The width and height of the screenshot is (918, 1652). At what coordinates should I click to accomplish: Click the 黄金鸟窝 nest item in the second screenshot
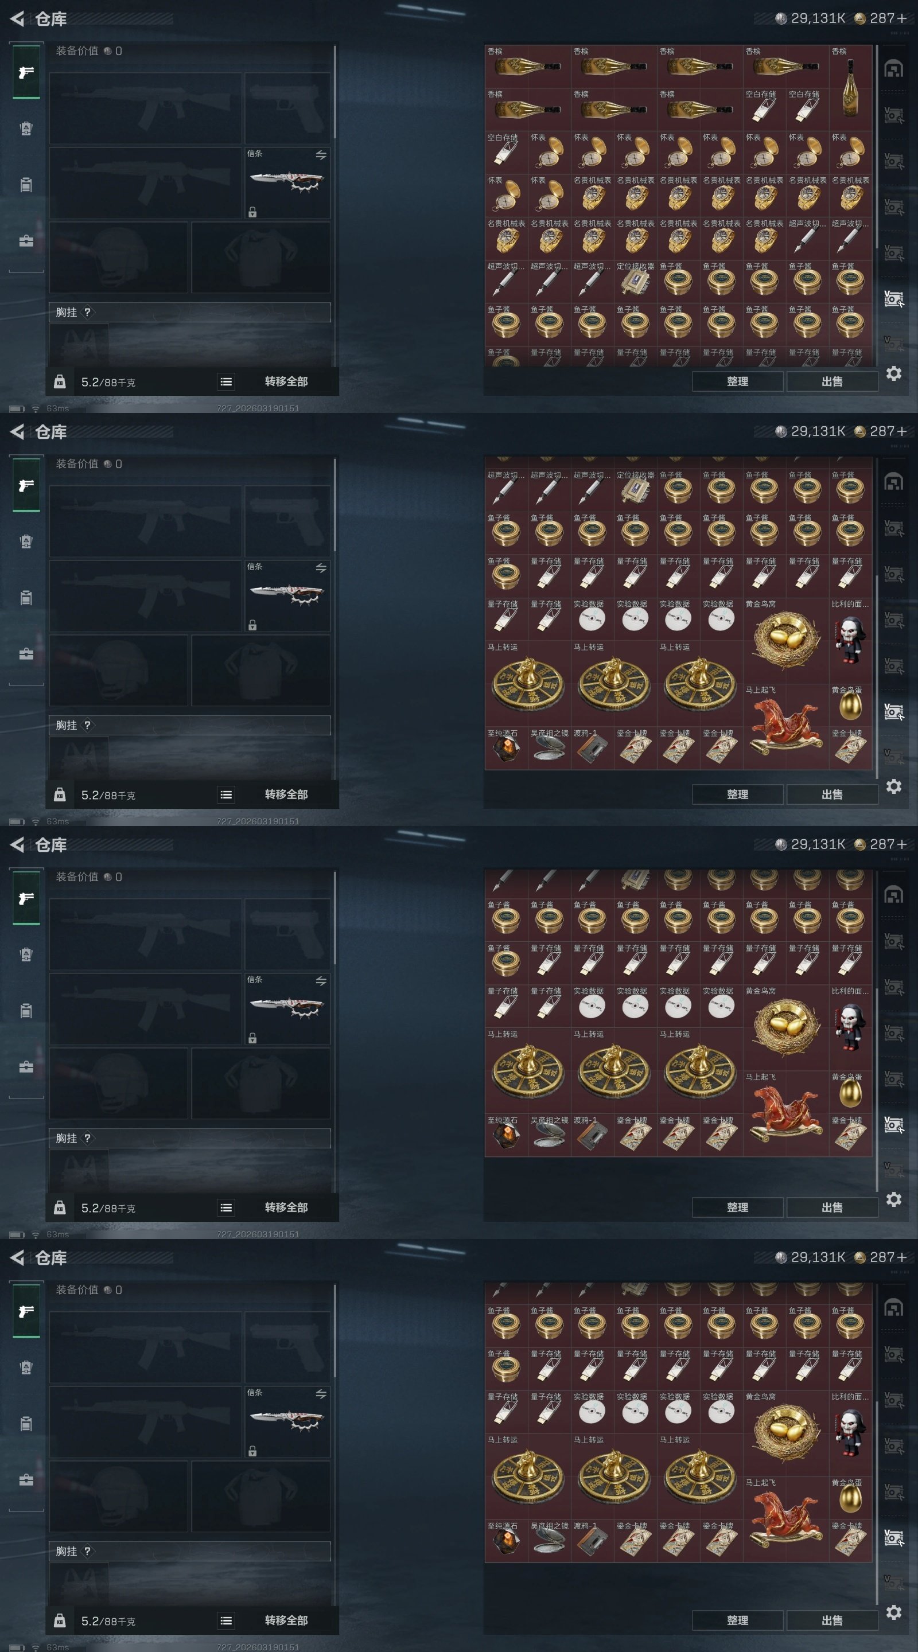[786, 641]
